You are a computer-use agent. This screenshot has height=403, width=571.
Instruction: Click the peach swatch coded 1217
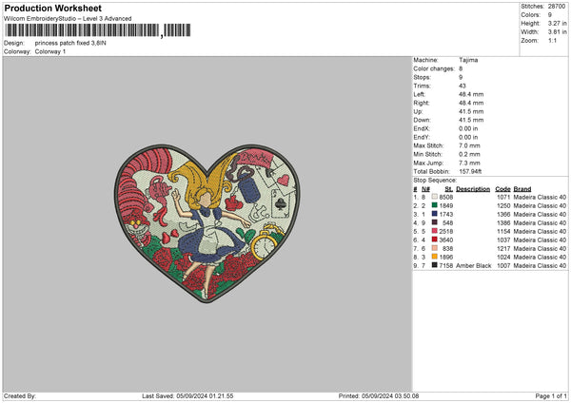[x=434, y=248]
